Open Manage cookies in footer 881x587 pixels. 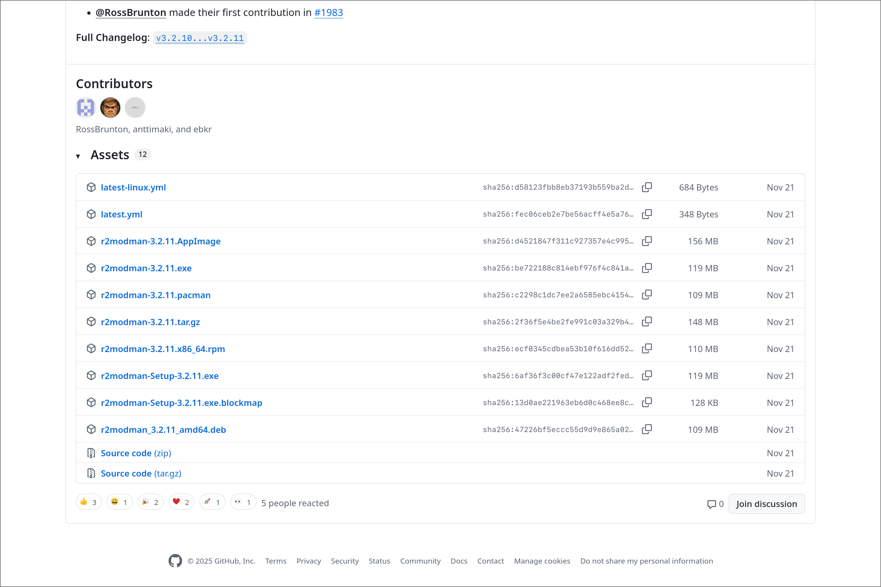click(x=542, y=561)
